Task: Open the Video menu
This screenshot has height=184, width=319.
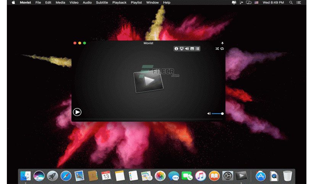Action: tap(74, 2)
